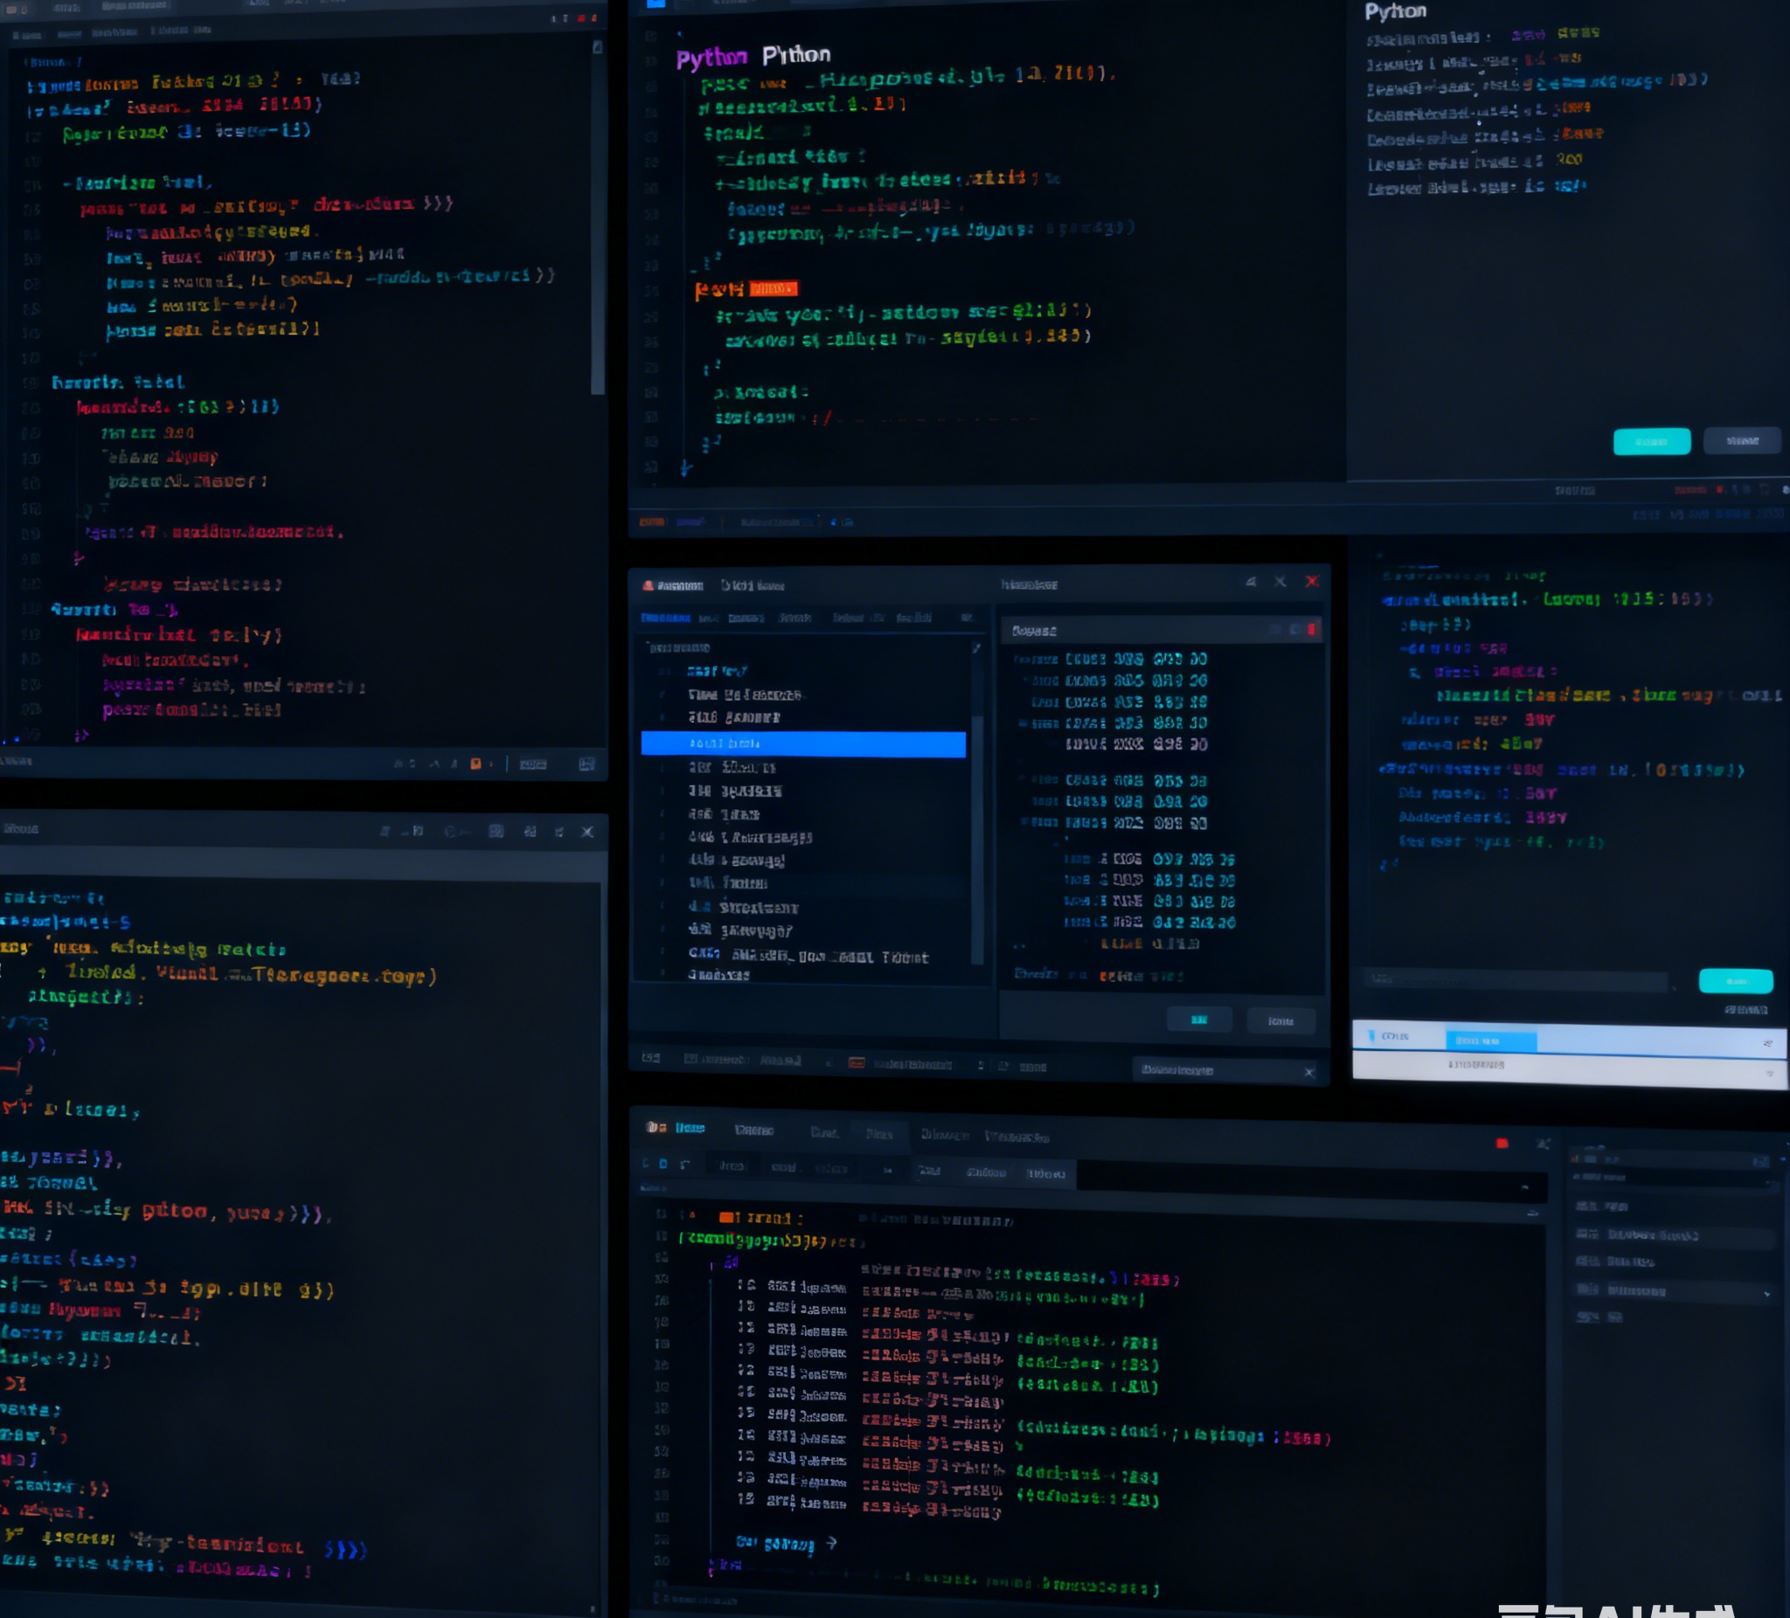Click the grid icon at left editor status bar's right end
The width and height of the screenshot is (1790, 1618).
(x=586, y=764)
